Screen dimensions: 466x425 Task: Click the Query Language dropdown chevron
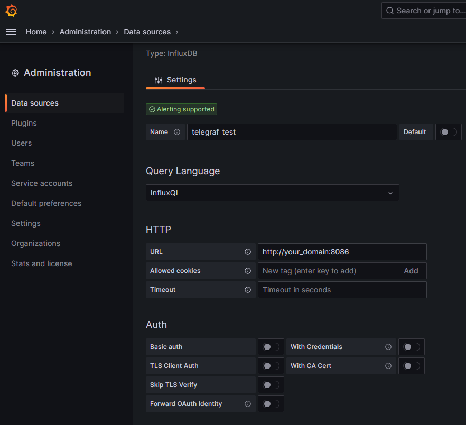click(x=390, y=193)
